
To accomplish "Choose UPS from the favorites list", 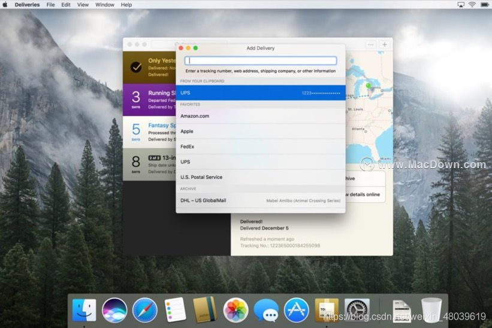I will tap(261, 162).
